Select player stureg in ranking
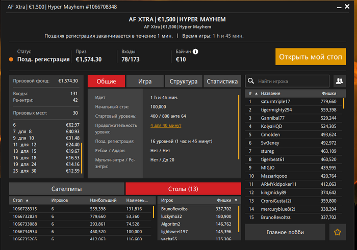The image size is (357, 250). click(x=294, y=151)
